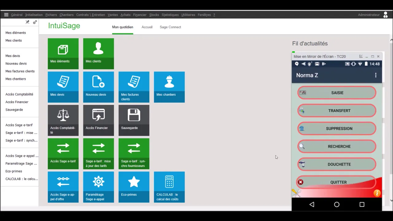Viewport: 393px width, 221px height.
Task: Click Mes devis in sidebar
Action: pos(13,56)
